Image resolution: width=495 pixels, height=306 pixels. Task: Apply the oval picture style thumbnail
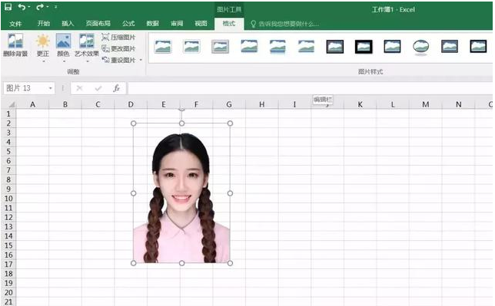click(420, 48)
